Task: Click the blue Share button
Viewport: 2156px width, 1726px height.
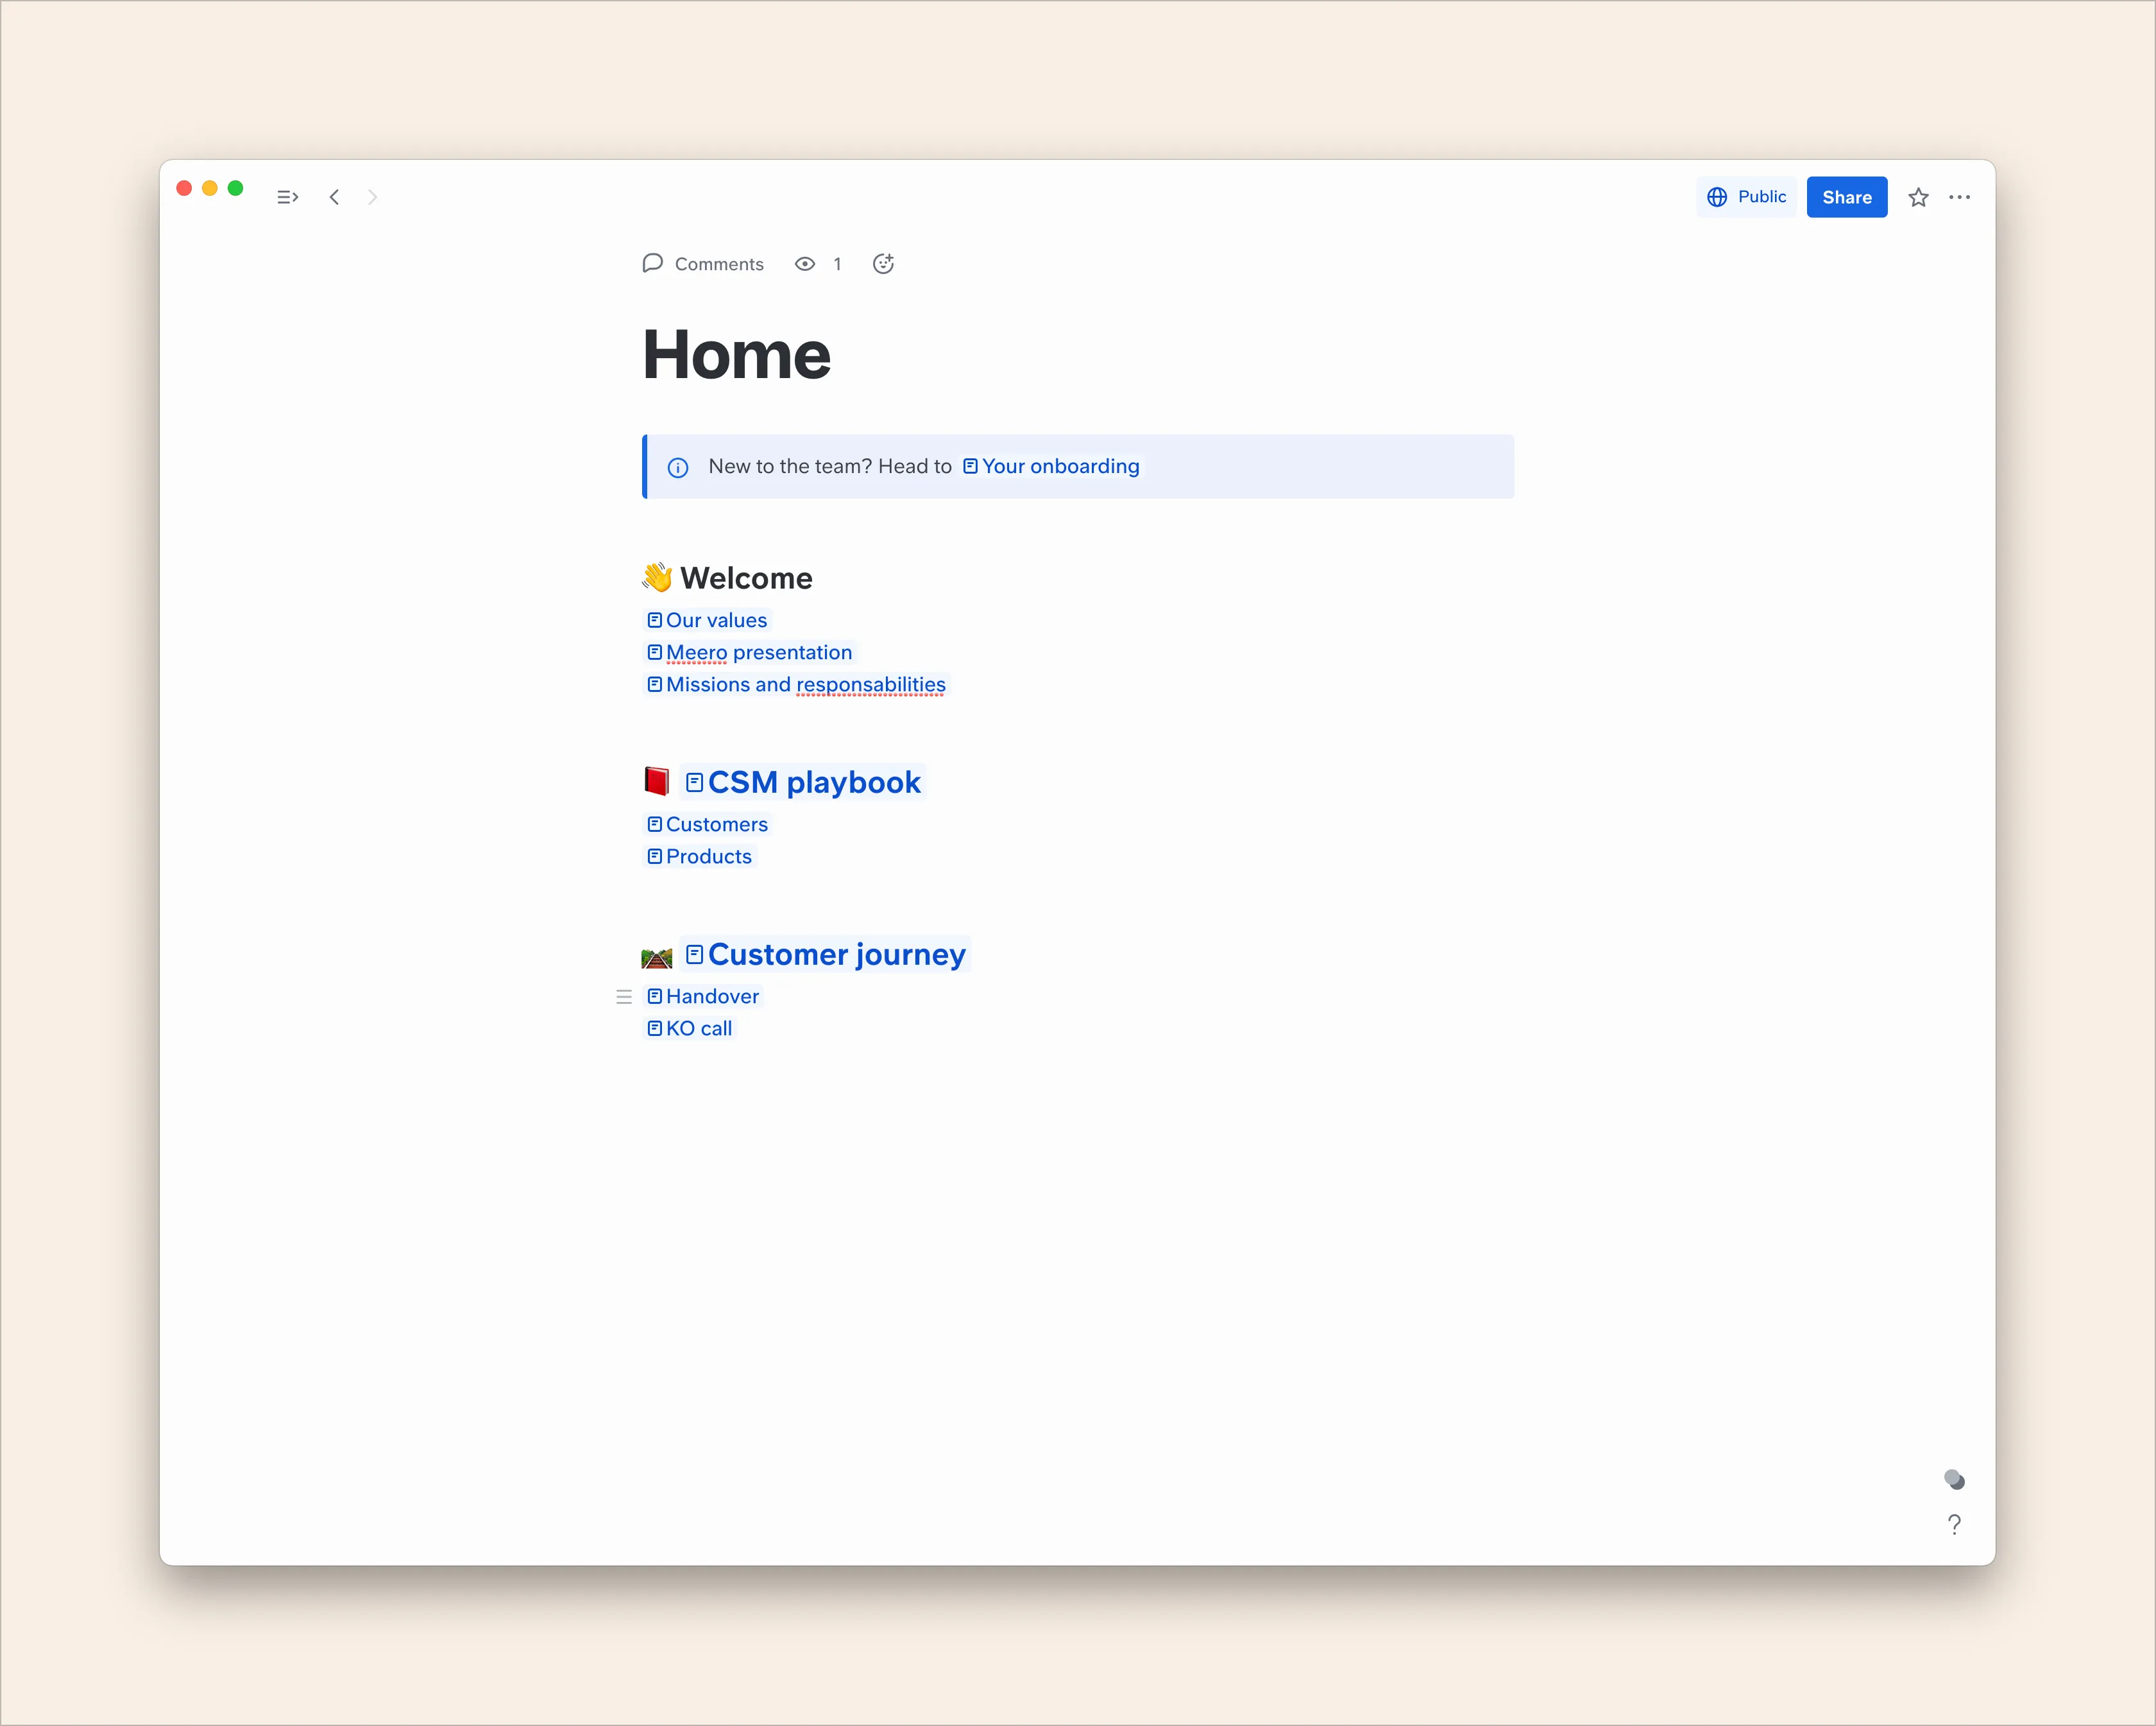Action: 1846,197
